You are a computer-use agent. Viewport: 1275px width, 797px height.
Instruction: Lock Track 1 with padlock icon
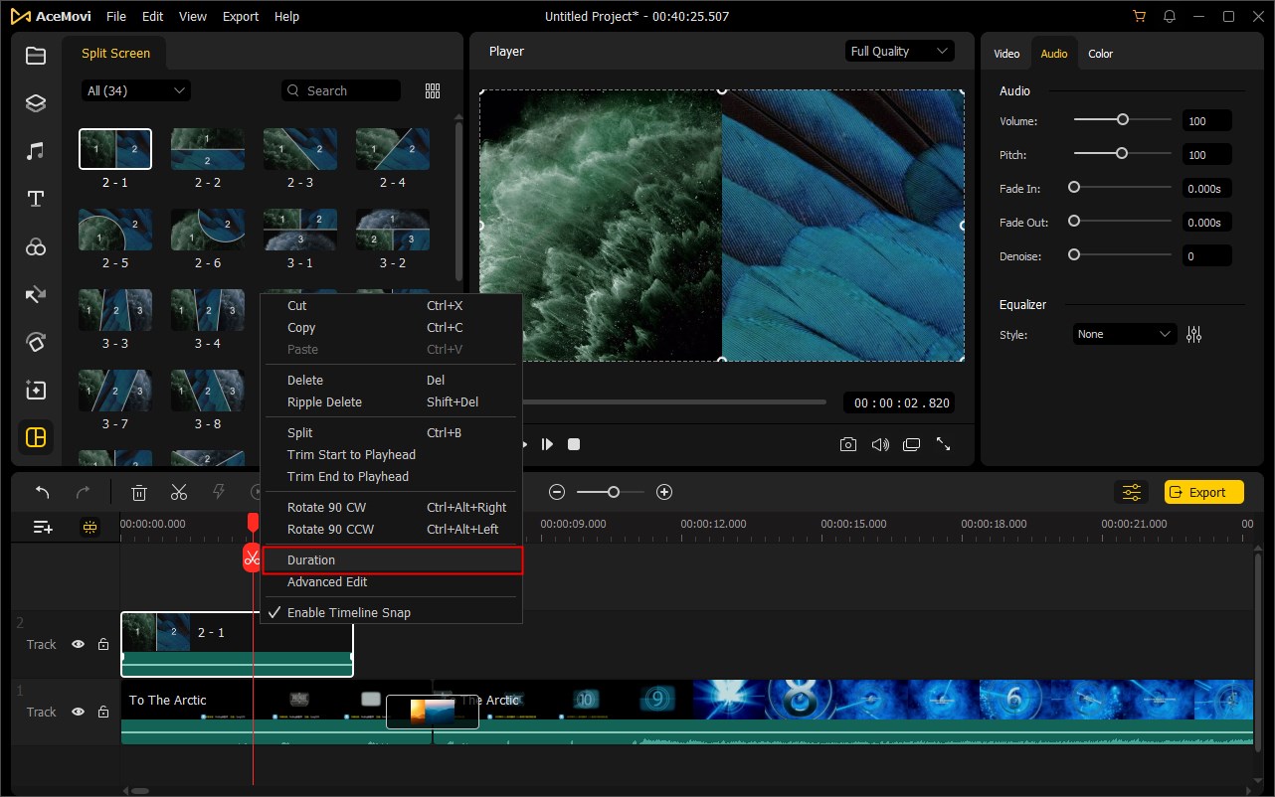103,712
